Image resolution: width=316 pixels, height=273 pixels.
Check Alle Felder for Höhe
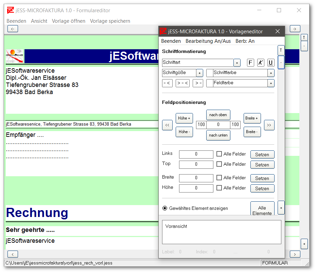tap(219, 188)
